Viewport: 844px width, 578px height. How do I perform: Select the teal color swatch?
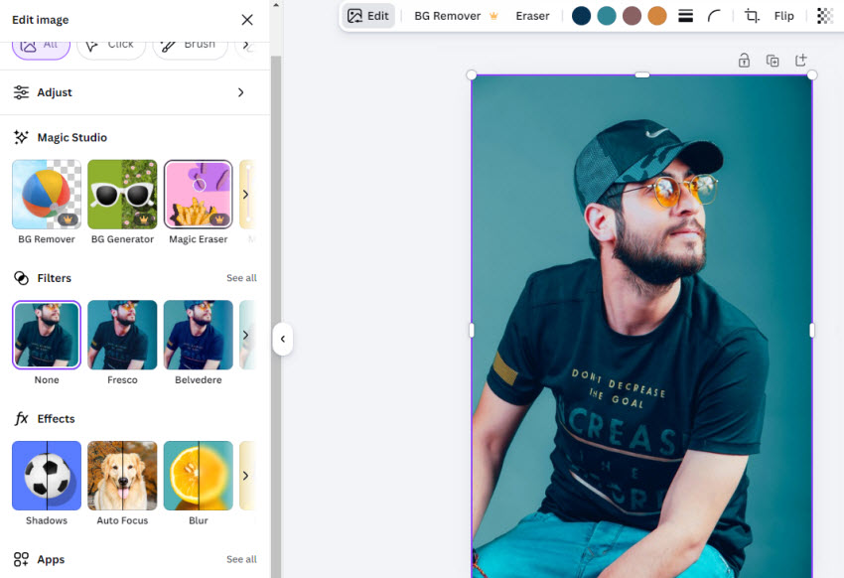[x=607, y=15]
